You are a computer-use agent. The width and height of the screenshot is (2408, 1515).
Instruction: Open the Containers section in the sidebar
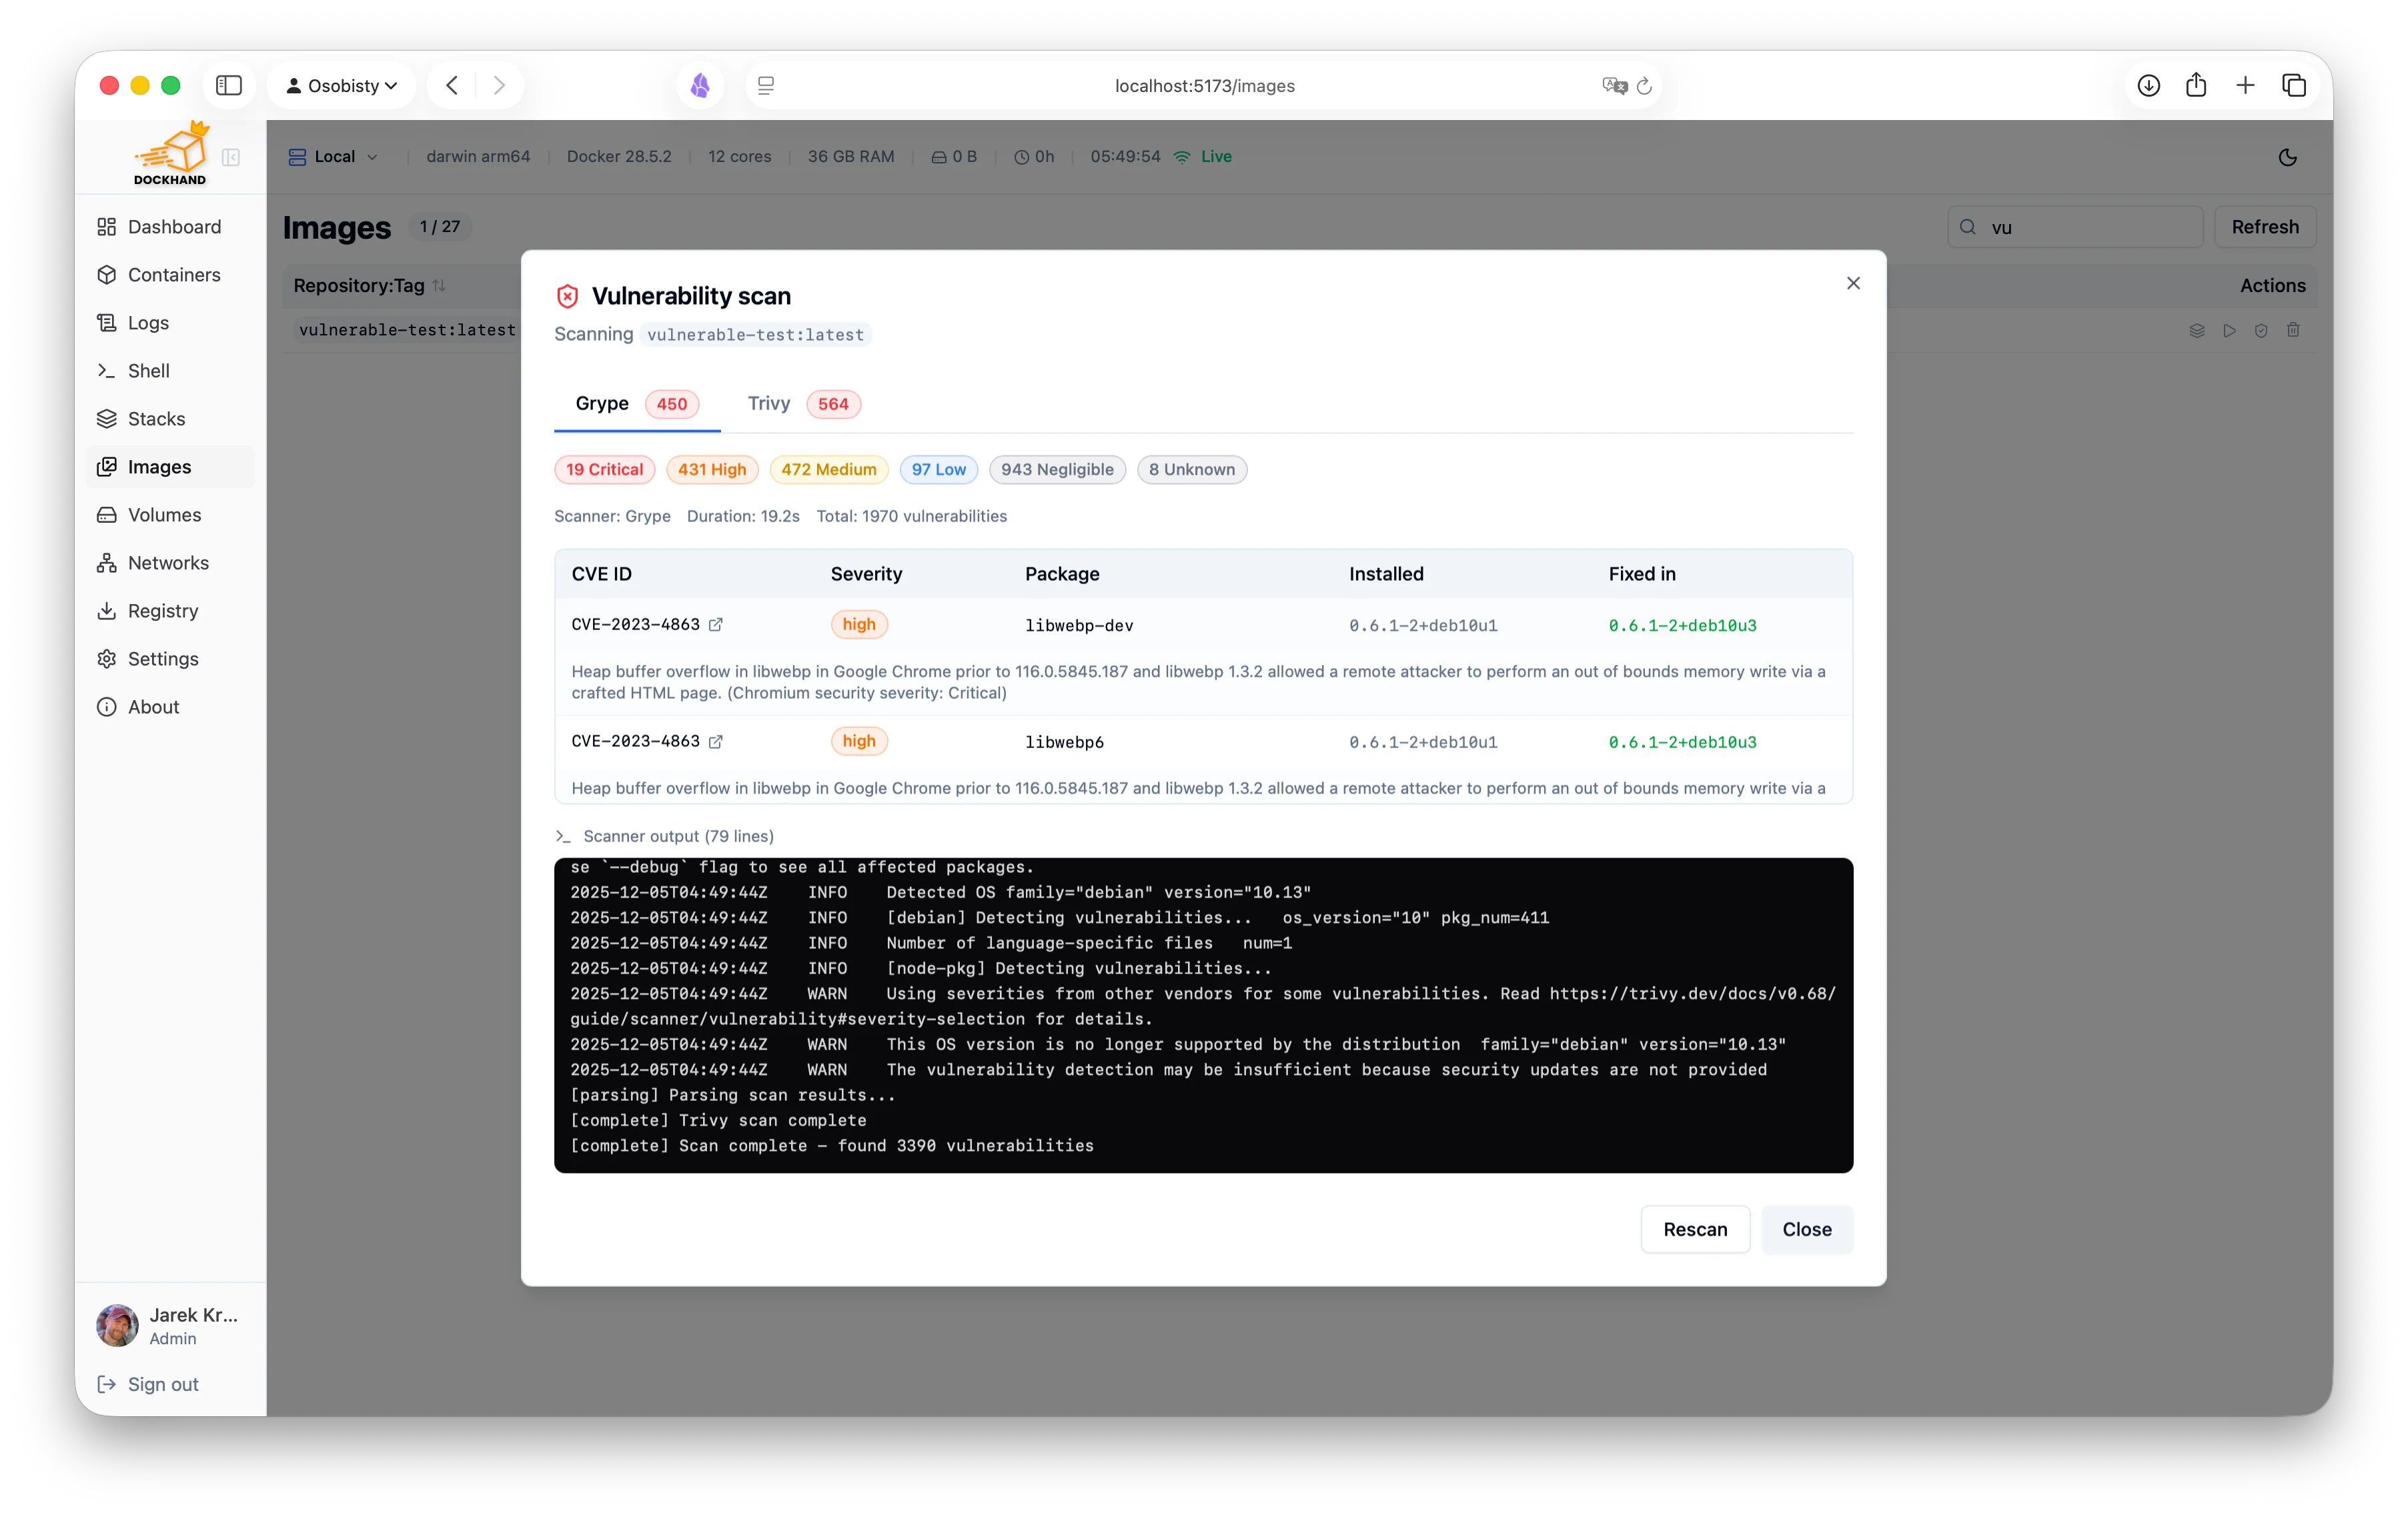[x=173, y=274]
